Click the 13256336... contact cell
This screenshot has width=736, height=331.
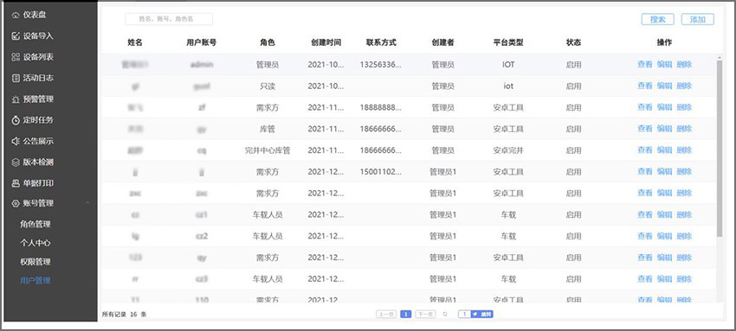tap(381, 65)
